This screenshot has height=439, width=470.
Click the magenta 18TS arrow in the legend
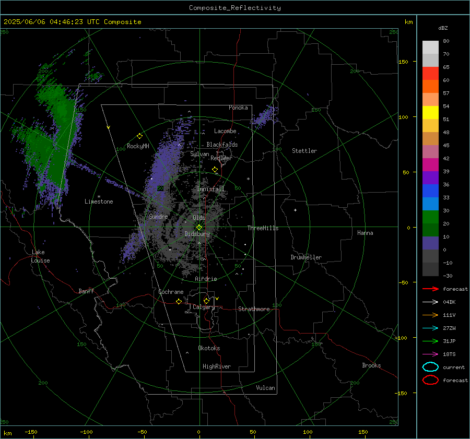pos(430,354)
